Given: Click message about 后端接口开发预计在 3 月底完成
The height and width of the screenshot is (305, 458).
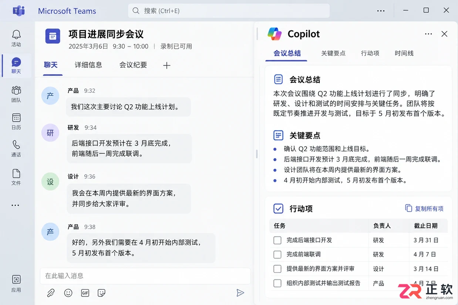Looking at the screenshot, I should click(129, 148).
